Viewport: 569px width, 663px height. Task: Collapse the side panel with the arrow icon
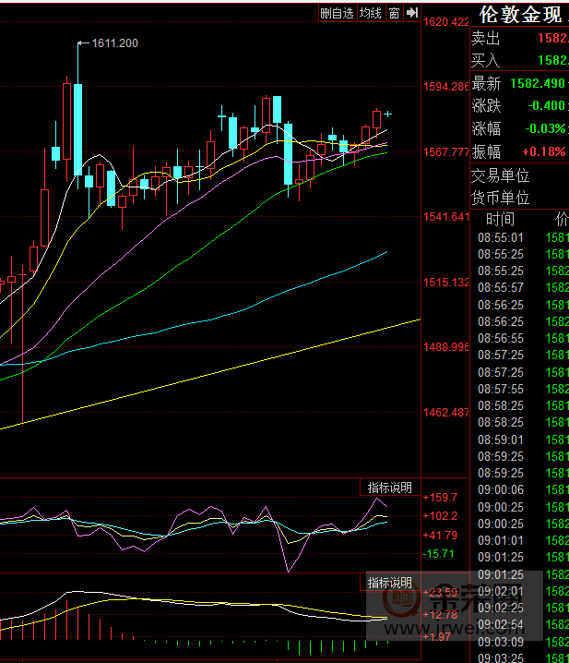(x=411, y=13)
